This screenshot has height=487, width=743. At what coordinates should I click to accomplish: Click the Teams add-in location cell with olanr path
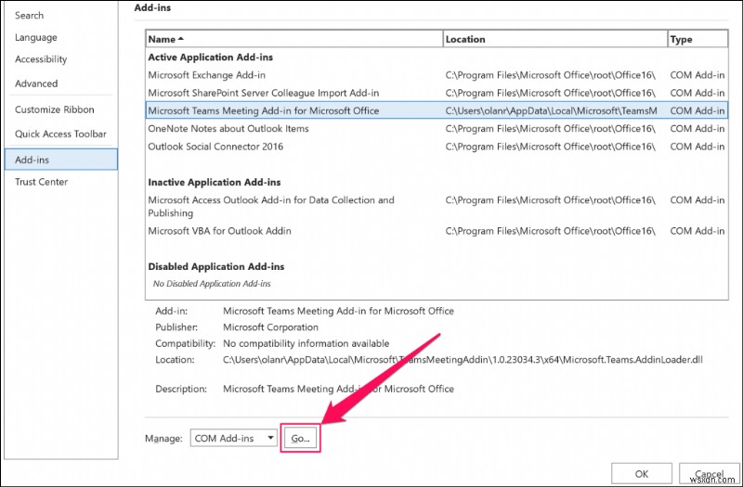pyautogui.click(x=551, y=110)
